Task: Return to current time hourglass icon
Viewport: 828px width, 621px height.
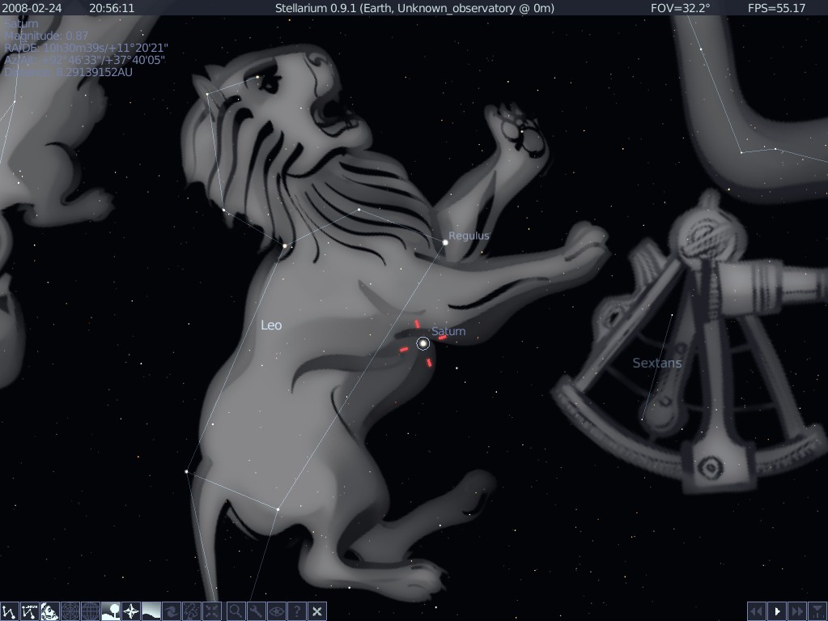Action: (817, 611)
